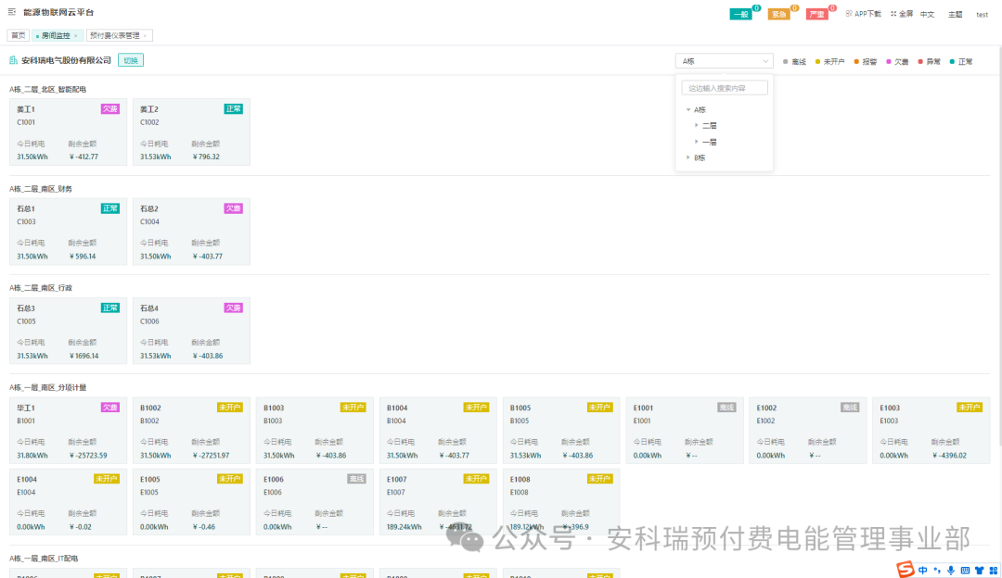
Task: Expand the 一层 tree node arrow
Action: tap(697, 142)
